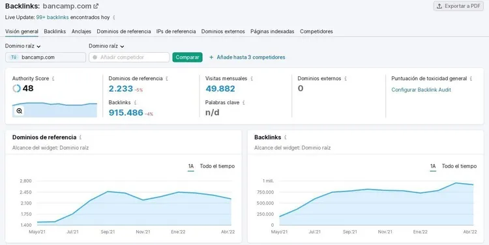The height and width of the screenshot is (245, 489).
Task: Open the Dominios de referencia tab
Action: 124,31
